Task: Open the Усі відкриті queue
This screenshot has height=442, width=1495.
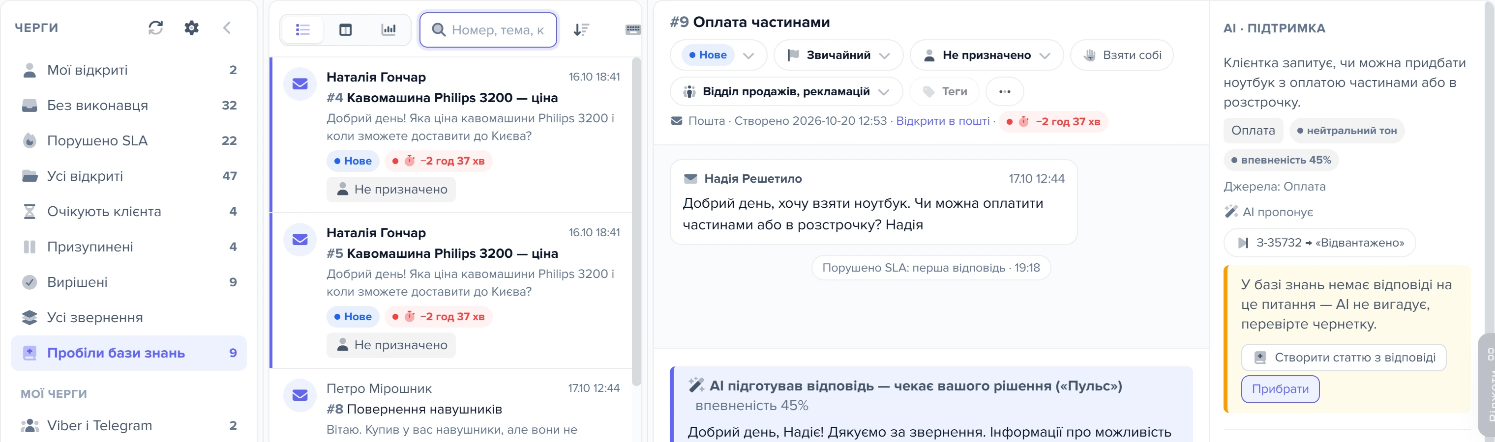Action: click(x=129, y=176)
